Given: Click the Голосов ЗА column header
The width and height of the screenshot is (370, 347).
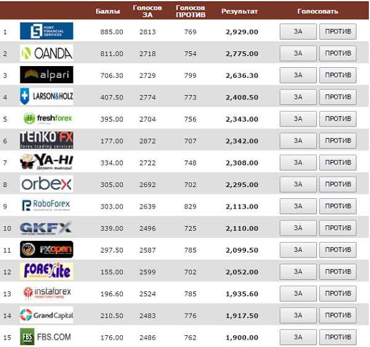Looking at the screenshot, I should coord(147,11).
